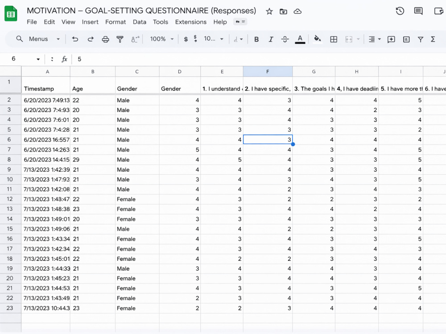Open the borders options

[333, 39]
